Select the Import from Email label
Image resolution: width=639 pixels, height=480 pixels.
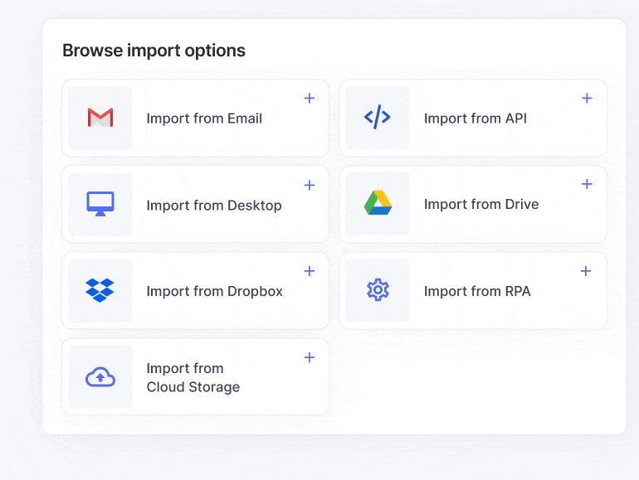pos(204,119)
